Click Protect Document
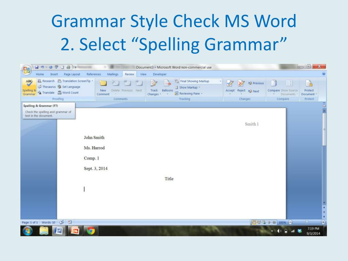The image size is (348, 261). 309,88
